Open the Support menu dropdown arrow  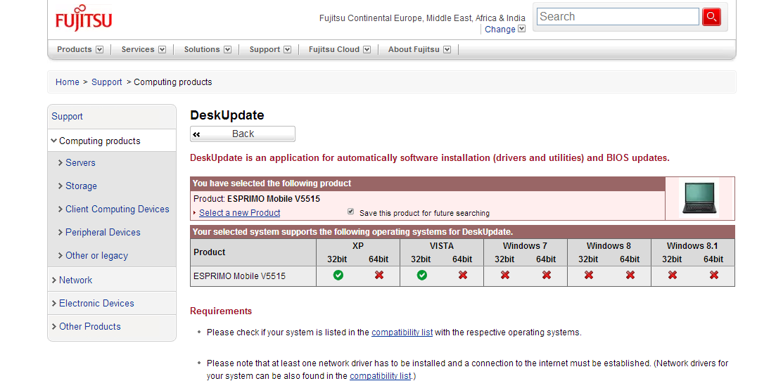[x=287, y=50]
